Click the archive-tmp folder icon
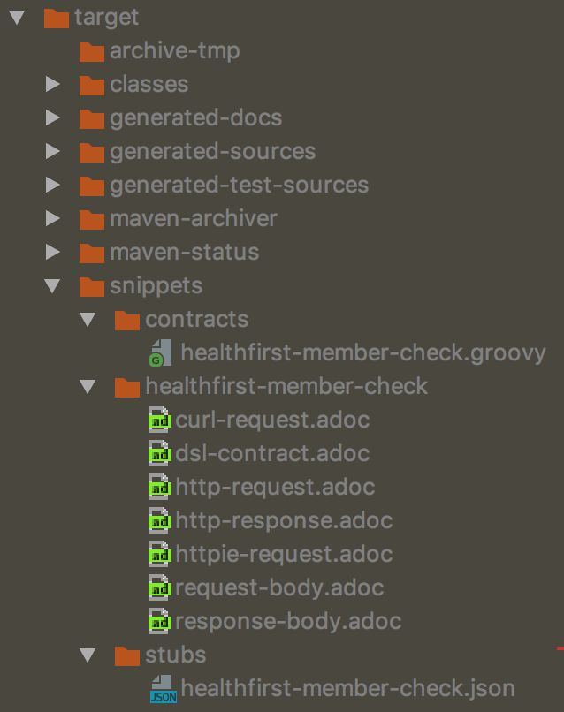Viewport: 564px width, 712px height. coord(92,51)
